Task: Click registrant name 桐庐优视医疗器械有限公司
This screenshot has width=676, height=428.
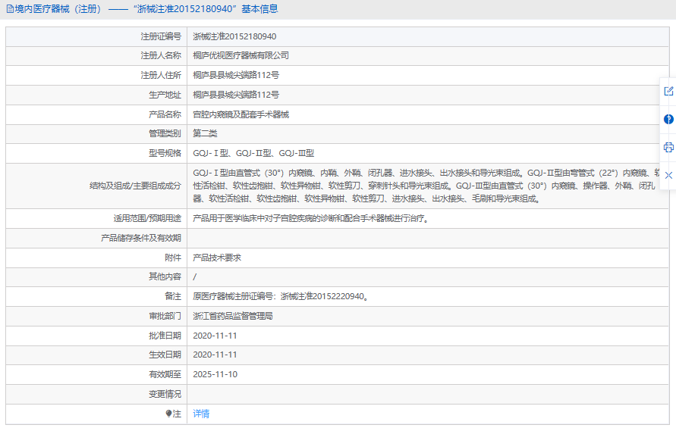Action: (x=241, y=55)
